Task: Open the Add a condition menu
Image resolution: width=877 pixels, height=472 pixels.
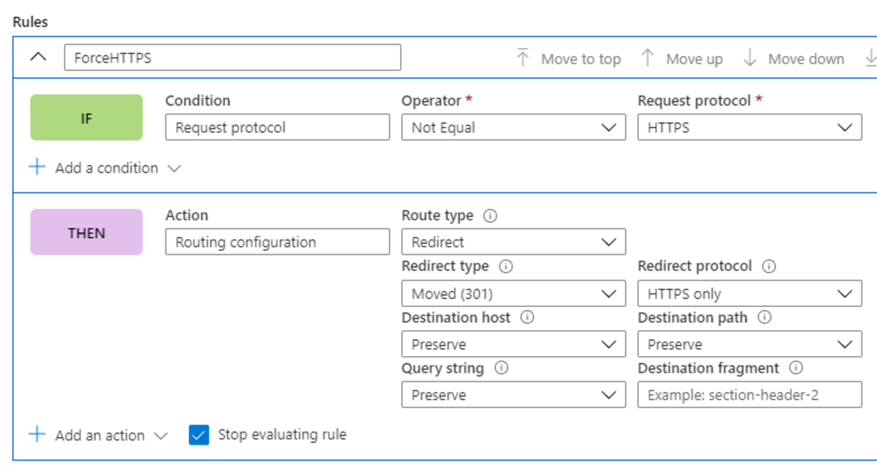Action: [105, 168]
